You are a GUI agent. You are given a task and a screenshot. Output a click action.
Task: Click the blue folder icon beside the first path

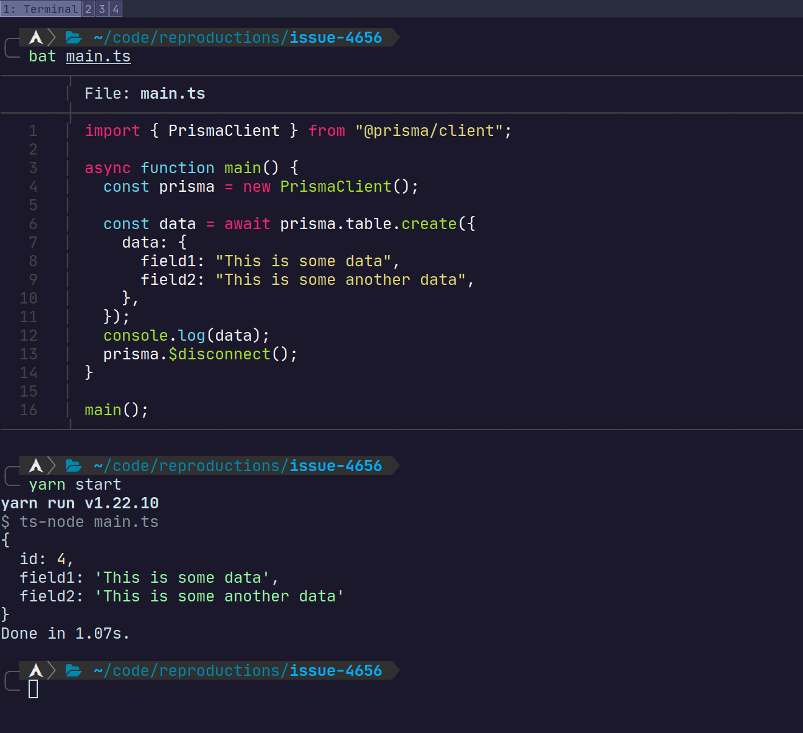pos(73,37)
